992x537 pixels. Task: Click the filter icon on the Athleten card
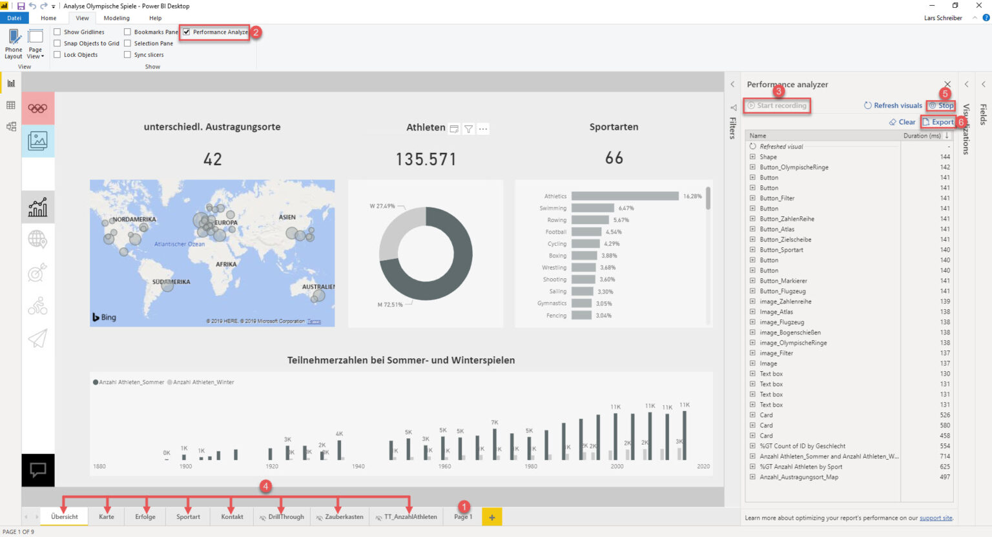(468, 128)
